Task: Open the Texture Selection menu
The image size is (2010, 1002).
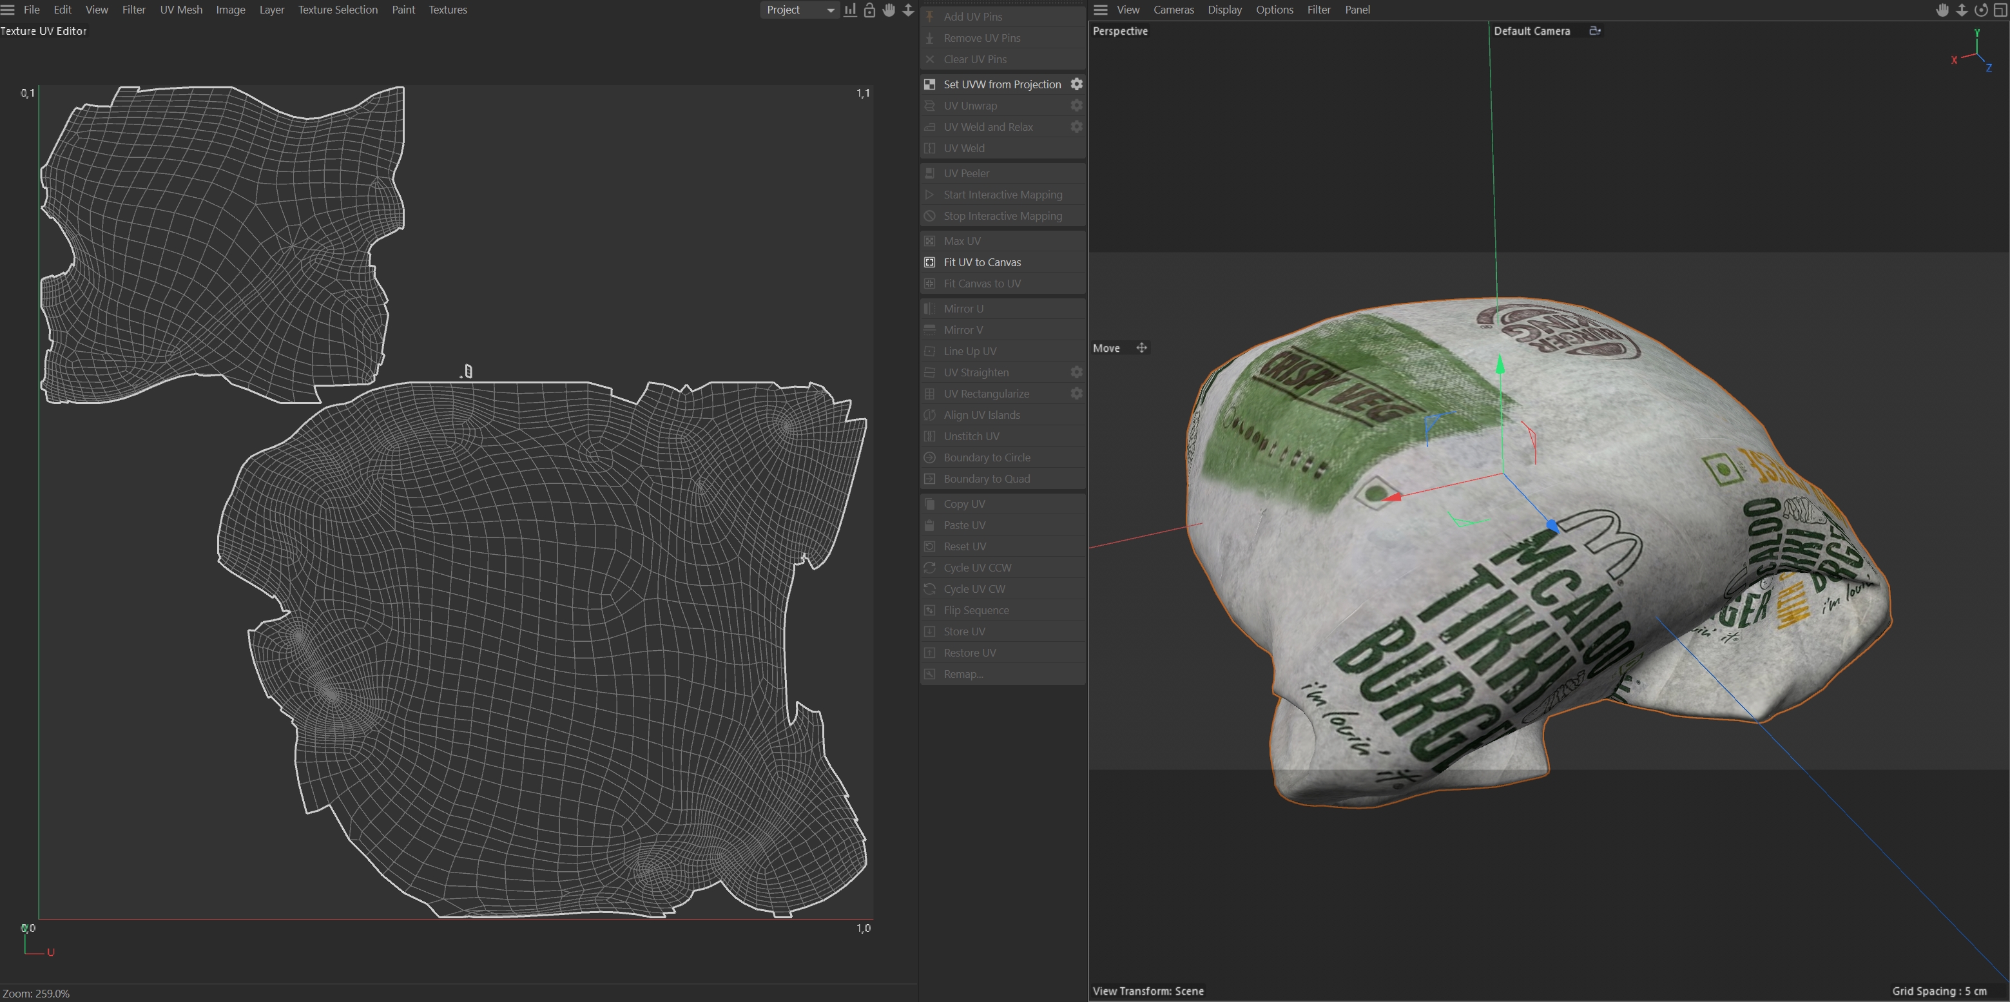Action: [x=337, y=10]
